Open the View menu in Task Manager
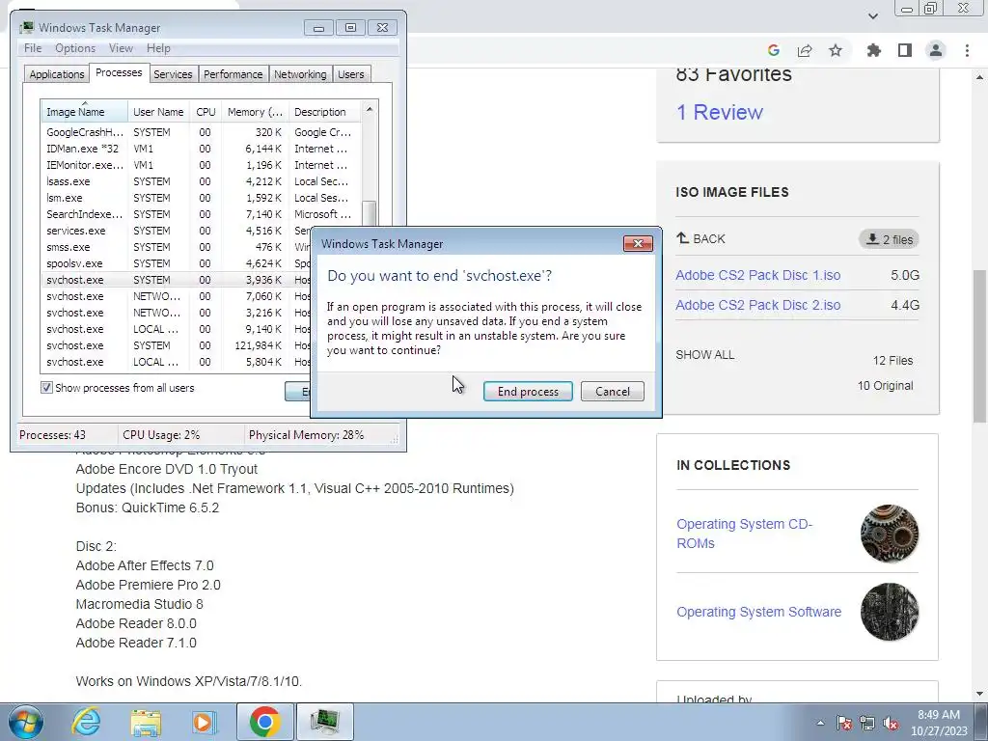This screenshot has width=988, height=741. point(121,48)
